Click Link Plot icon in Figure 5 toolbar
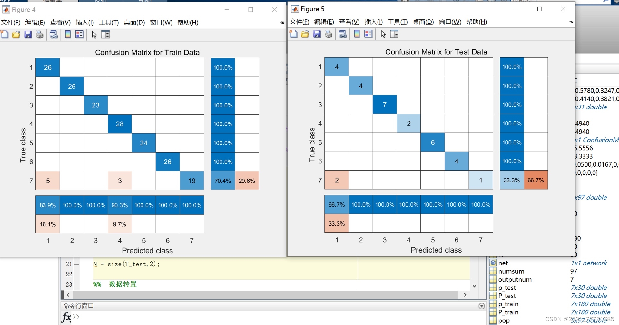The width and height of the screenshot is (619, 325). 343,34
